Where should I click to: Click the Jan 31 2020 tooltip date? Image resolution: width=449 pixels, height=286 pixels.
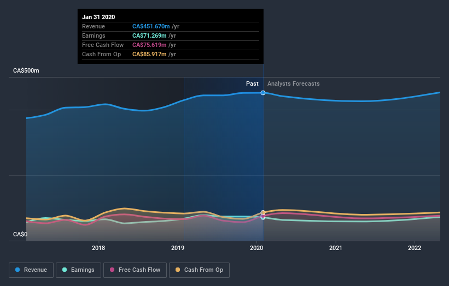tap(98, 17)
